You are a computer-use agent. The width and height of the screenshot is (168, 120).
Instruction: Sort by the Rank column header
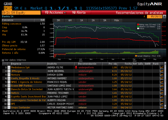pyautogui.click(x=156, y=64)
